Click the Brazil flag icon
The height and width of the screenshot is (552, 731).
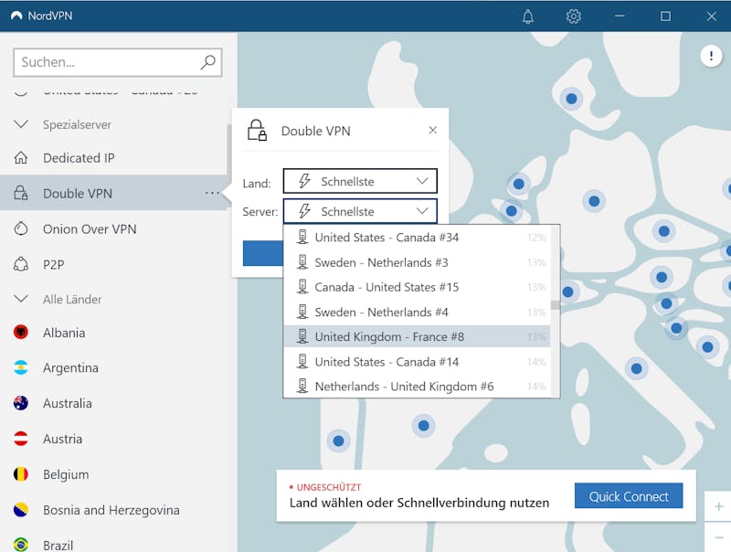click(x=21, y=544)
